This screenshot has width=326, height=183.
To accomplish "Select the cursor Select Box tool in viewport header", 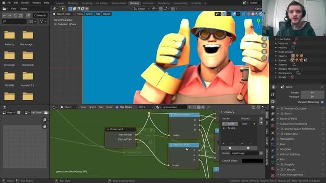I will [x=63, y=9].
